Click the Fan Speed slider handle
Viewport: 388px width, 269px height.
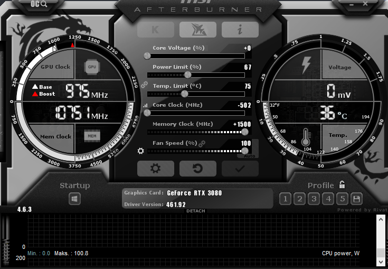pyautogui.click(x=245, y=151)
